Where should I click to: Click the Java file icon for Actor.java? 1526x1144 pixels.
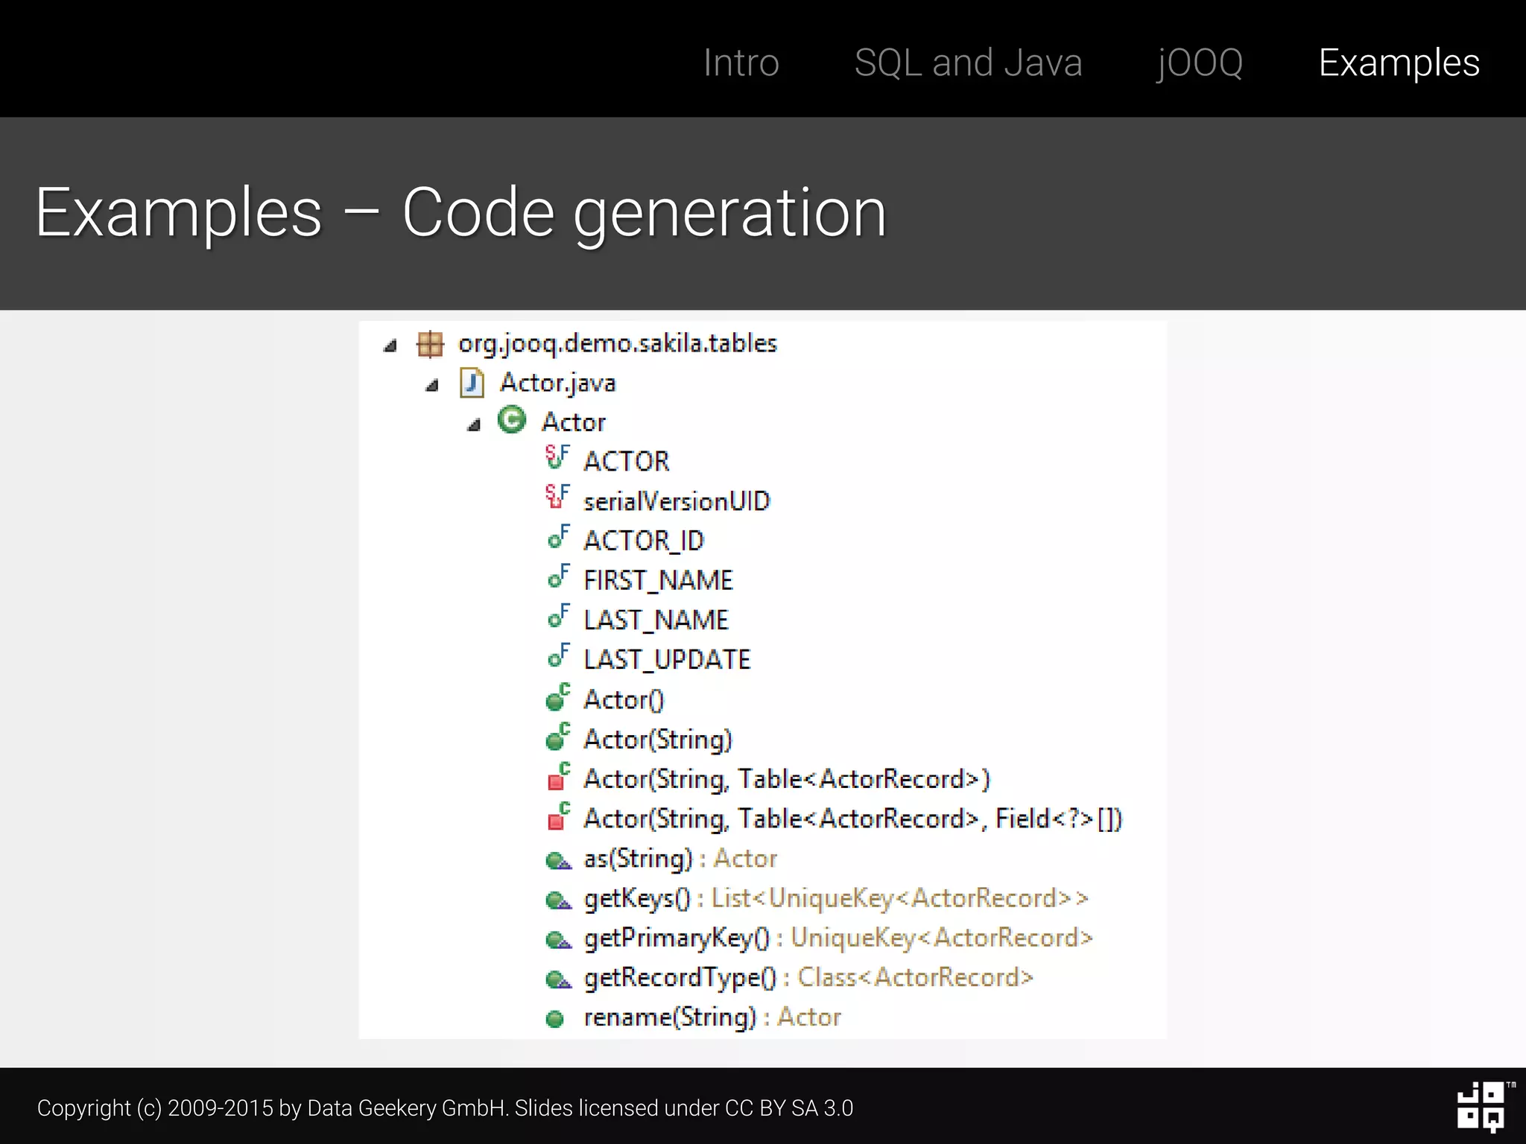click(472, 384)
